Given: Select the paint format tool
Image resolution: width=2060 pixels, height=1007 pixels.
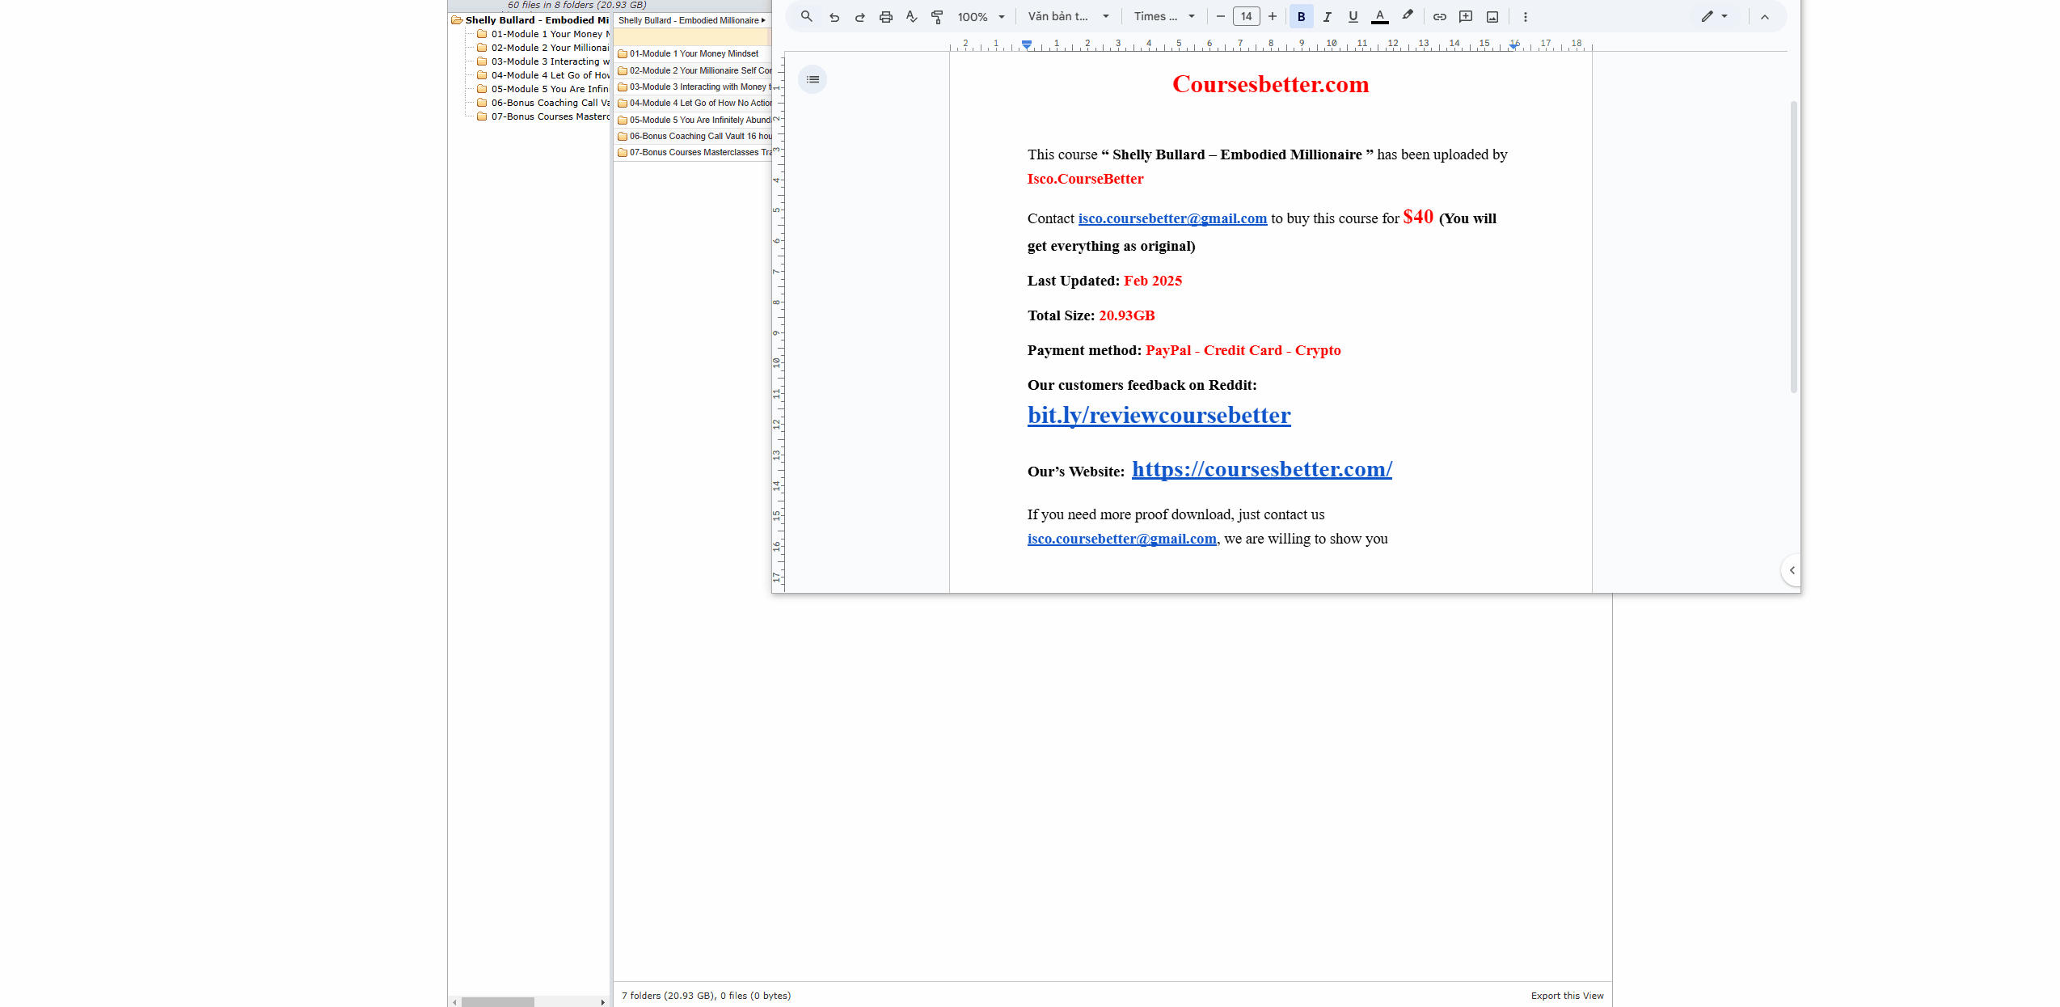Looking at the screenshot, I should [x=938, y=17].
